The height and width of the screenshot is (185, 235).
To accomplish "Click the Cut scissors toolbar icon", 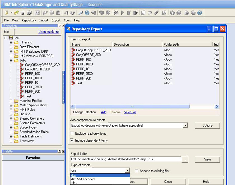I will (x=45, y=13).
